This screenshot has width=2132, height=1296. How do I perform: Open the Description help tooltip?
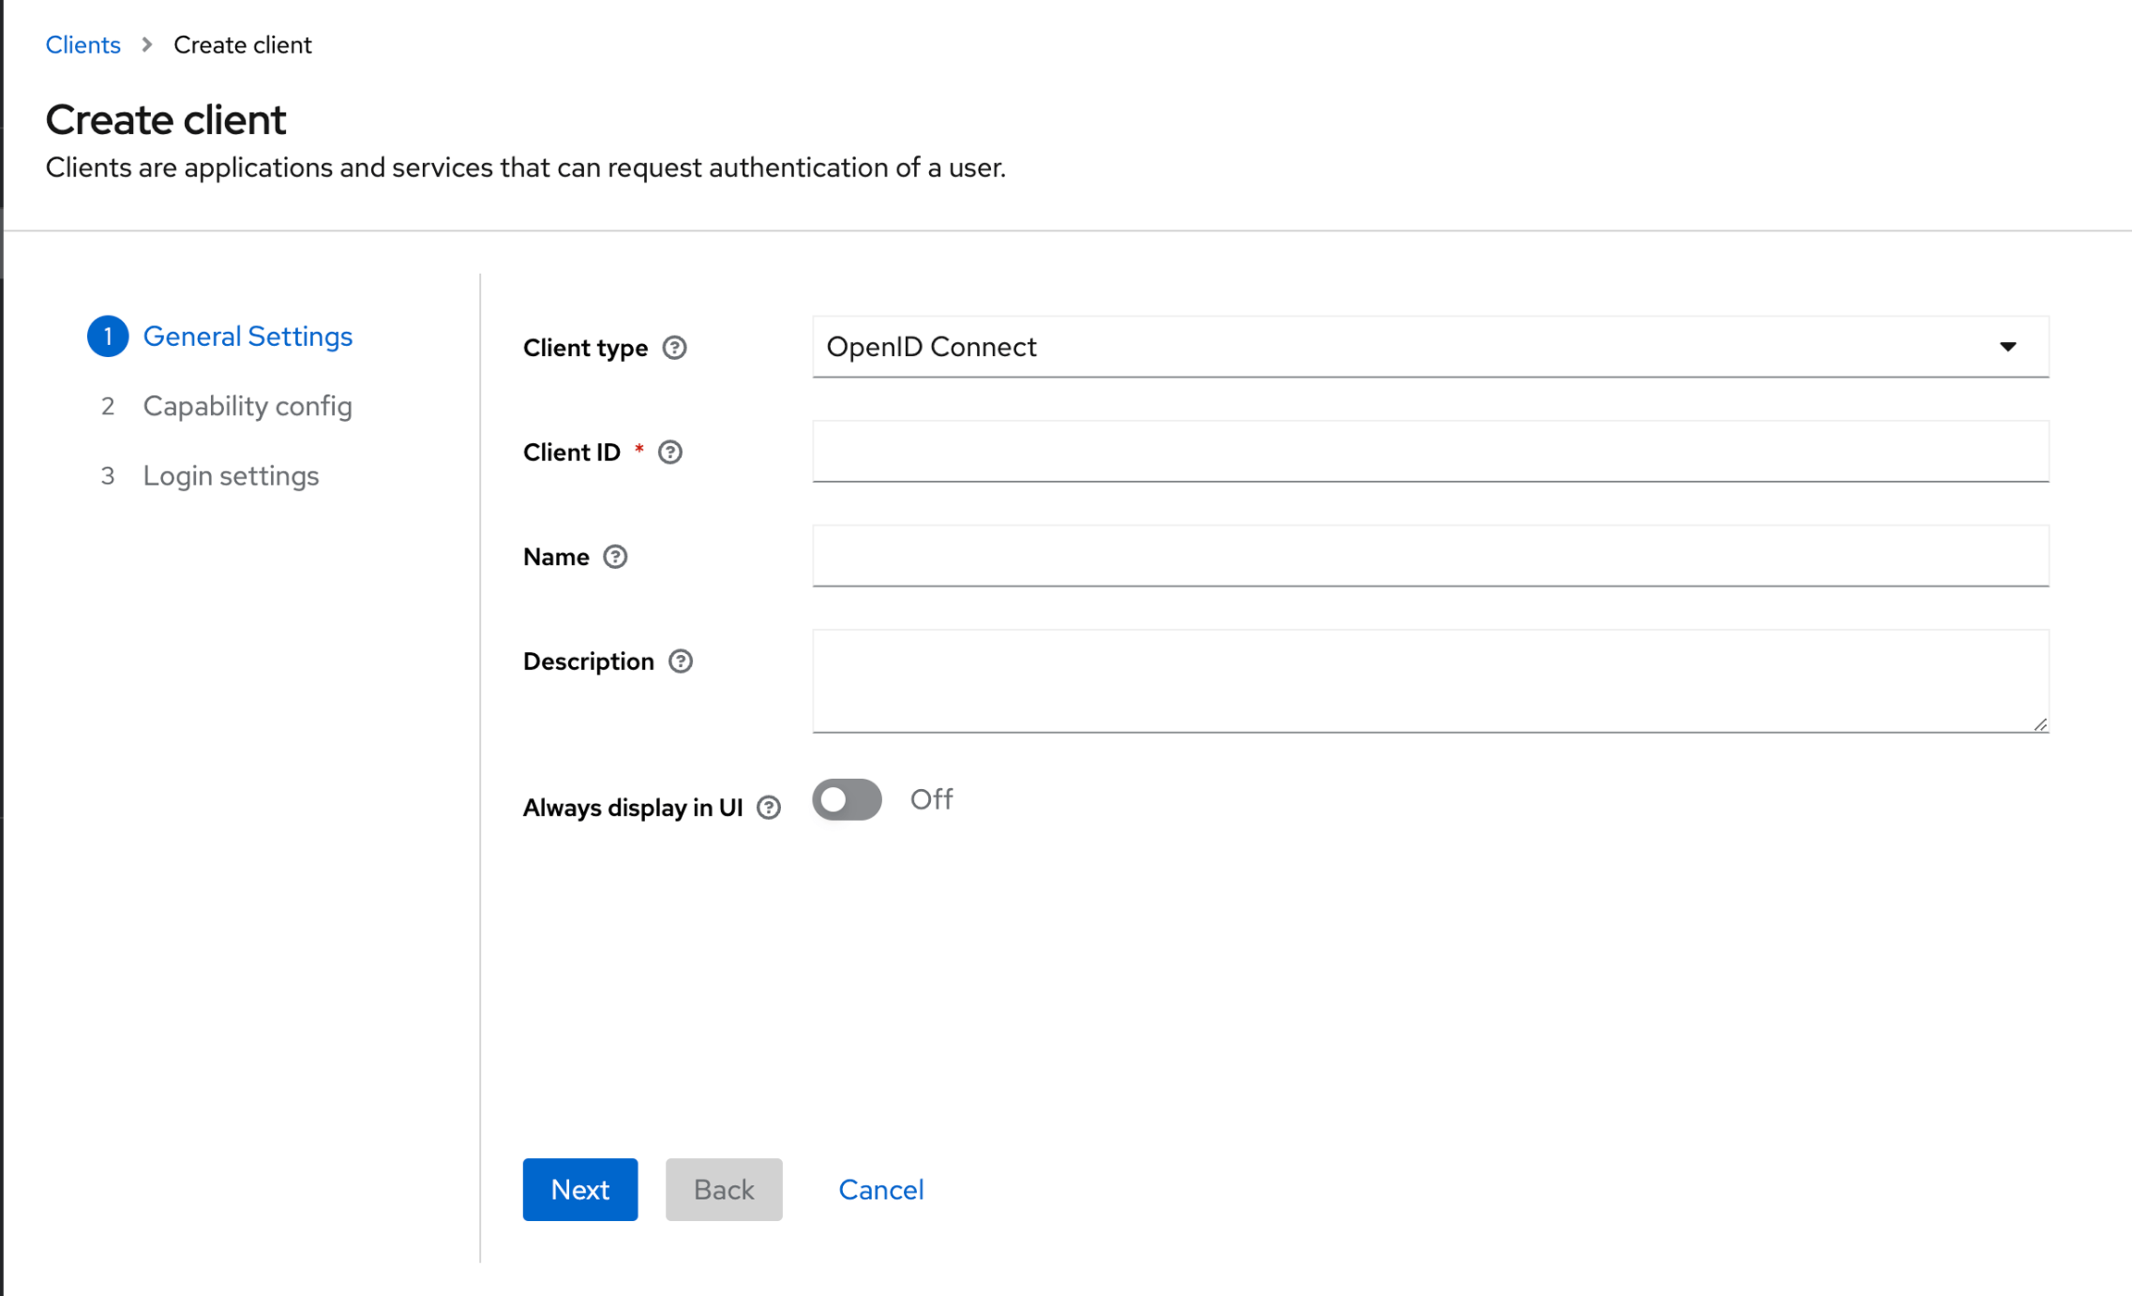pos(680,660)
